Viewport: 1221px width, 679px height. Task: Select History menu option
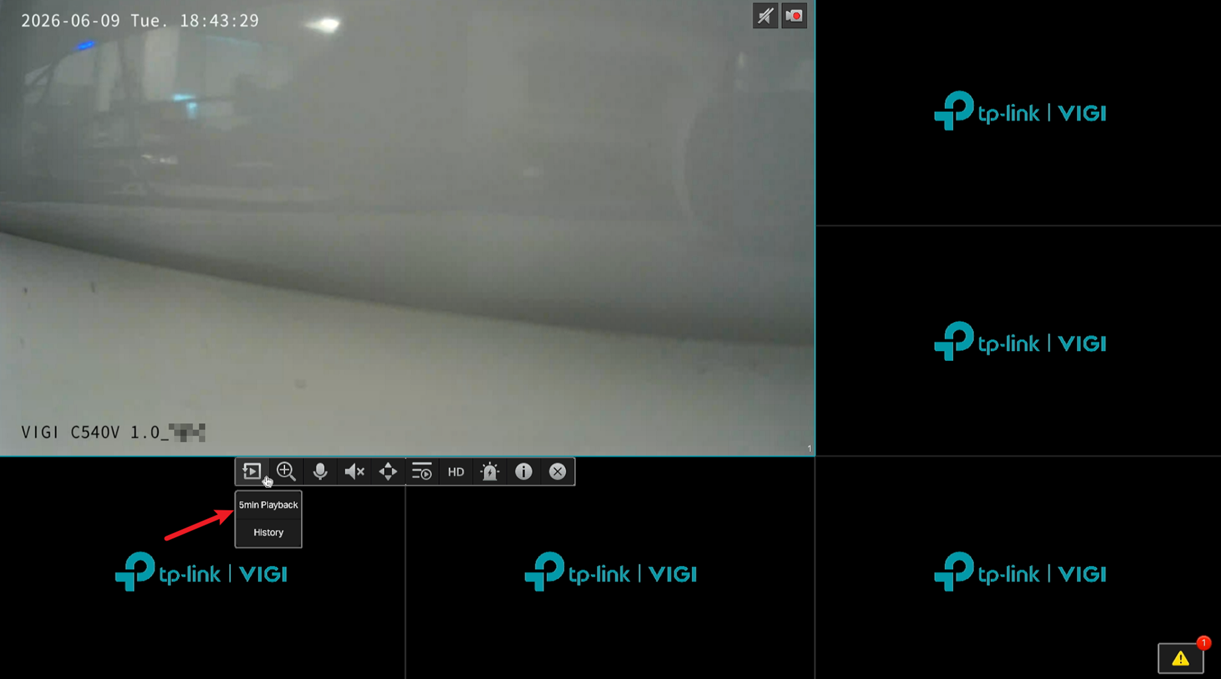268,532
